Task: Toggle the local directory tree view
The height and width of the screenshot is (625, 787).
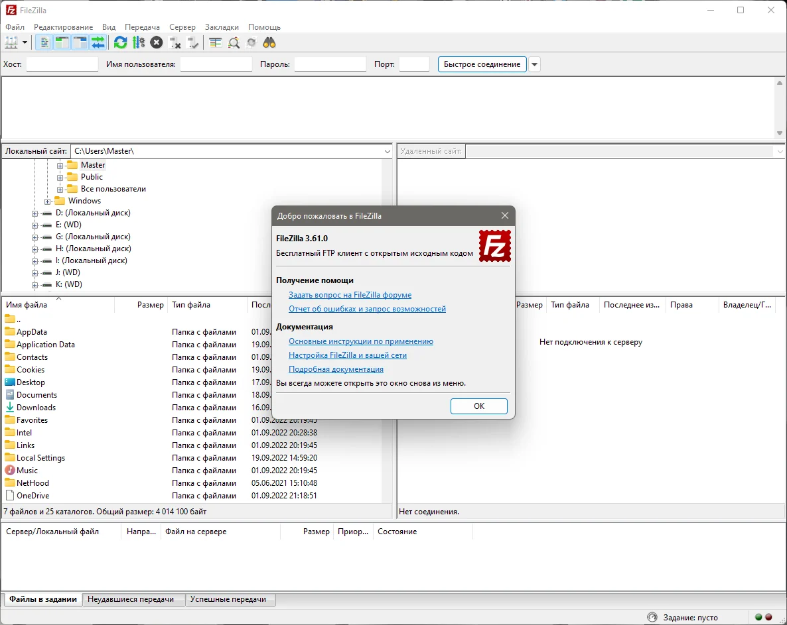Action: click(62, 42)
